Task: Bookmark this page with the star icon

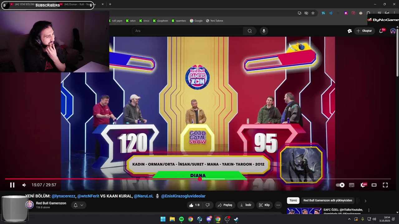Action: (x=313, y=13)
